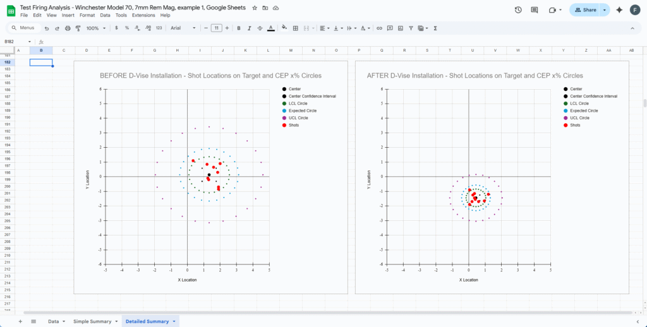
Task: Show the all sheets list
Action: click(x=33, y=321)
